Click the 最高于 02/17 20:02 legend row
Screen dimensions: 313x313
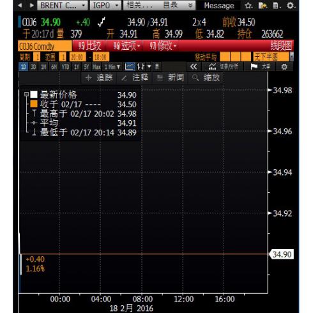[x=84, y=114]
